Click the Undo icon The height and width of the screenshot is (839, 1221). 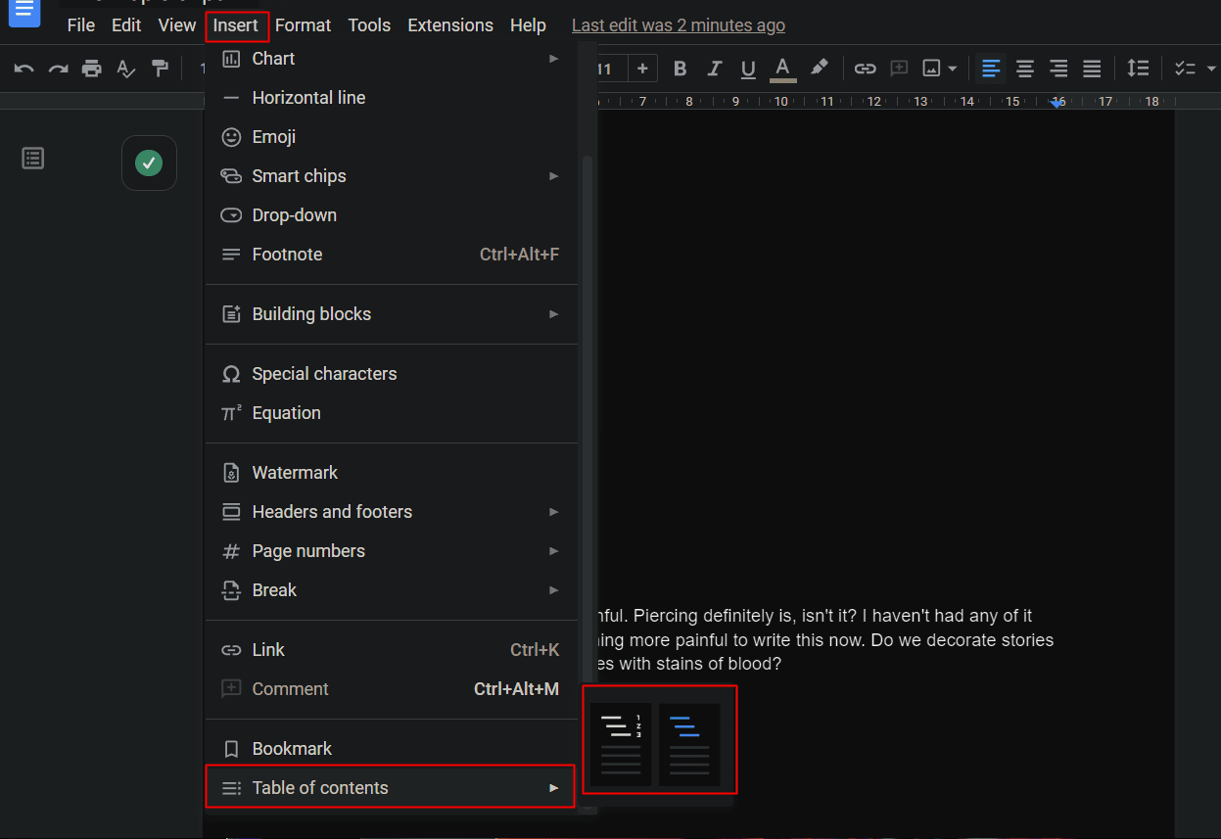pyautogui.click(x=24, y=69)
